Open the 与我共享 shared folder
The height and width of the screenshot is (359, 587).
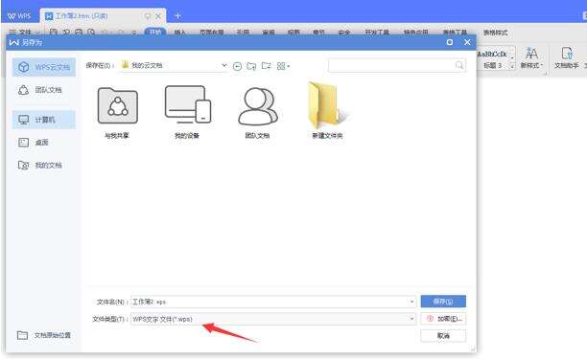pyautogui.click(x=117, y=112)
